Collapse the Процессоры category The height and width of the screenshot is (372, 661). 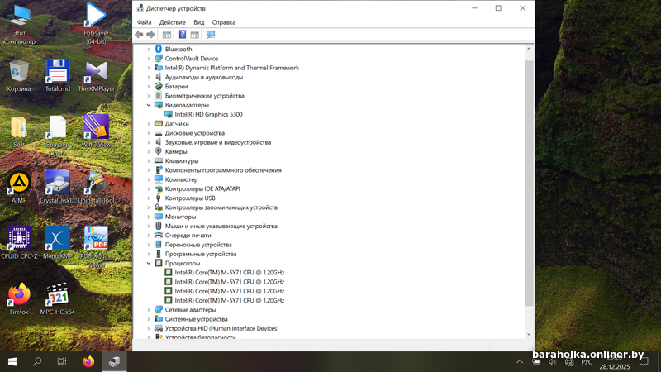tap(149, 263)
